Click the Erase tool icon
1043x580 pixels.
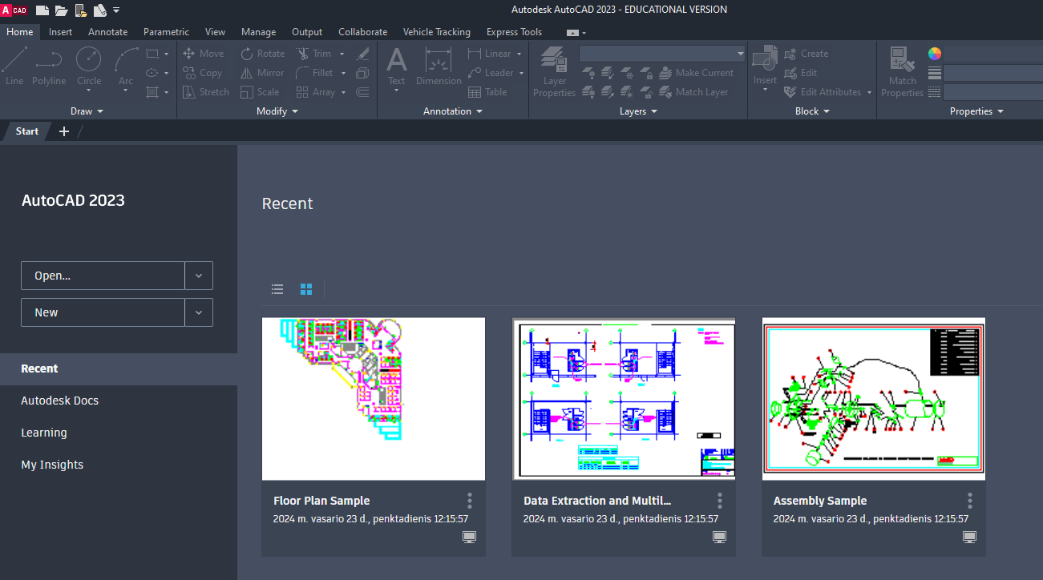pos(362,54)
